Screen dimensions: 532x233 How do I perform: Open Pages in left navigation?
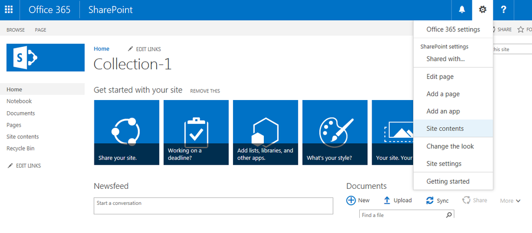click(x=14, y=125)
